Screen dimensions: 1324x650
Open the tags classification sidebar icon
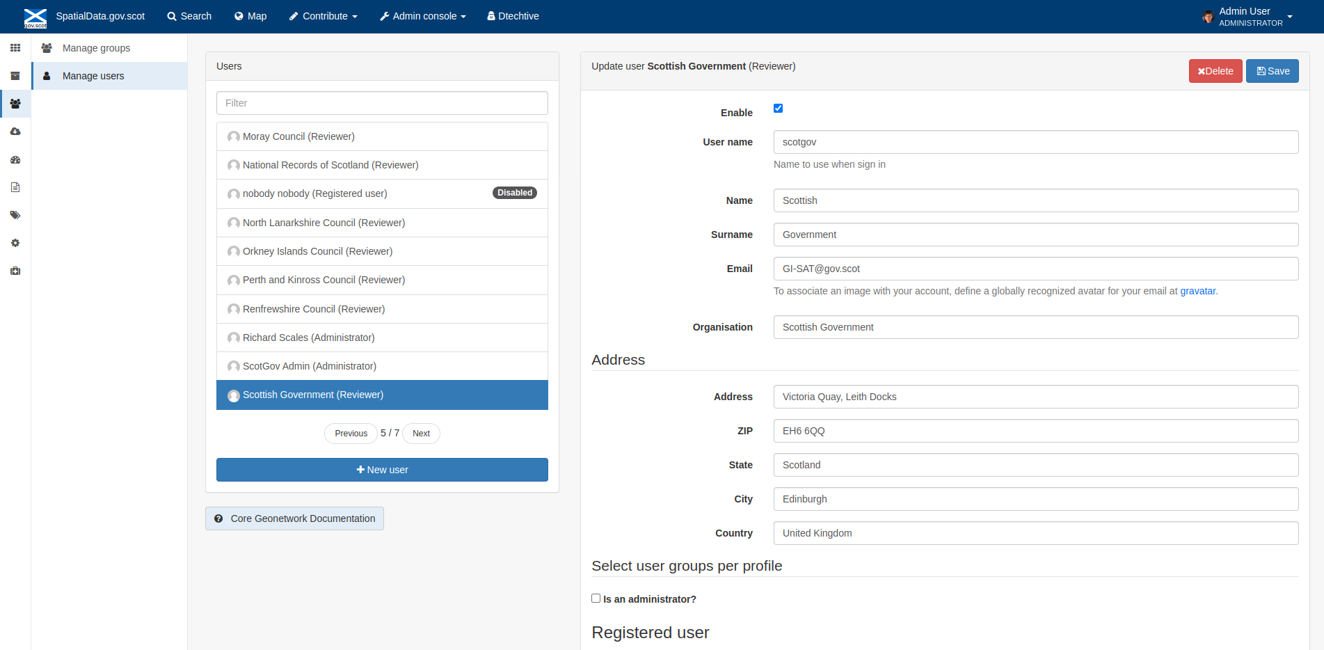click(15, 215)
